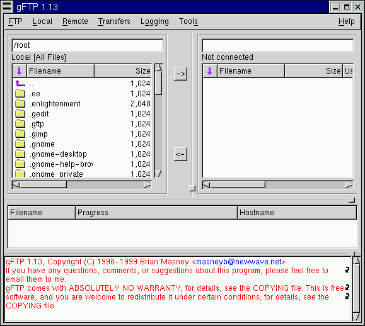Click the pane divider handle between file lists
Viewport: 365px width, 326px height.
pyautogui.click(x=192, y=188)
